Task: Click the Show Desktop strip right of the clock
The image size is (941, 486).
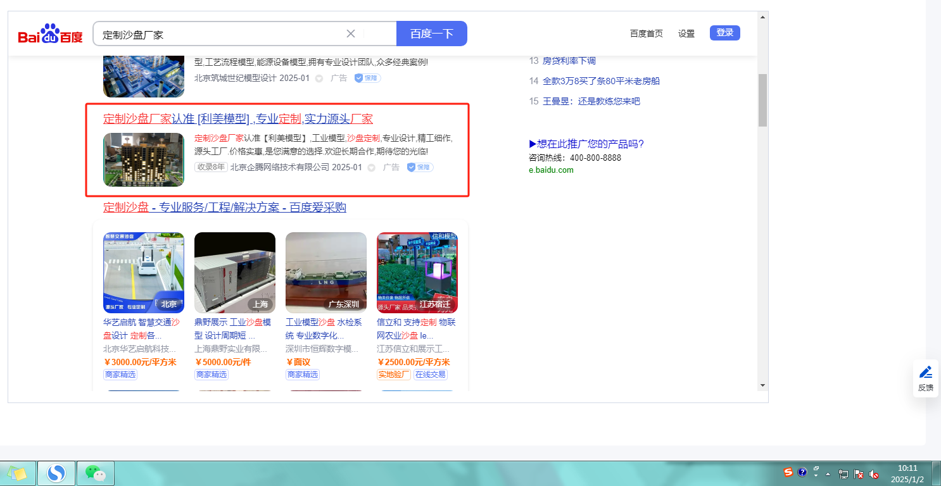Action: 936,473
